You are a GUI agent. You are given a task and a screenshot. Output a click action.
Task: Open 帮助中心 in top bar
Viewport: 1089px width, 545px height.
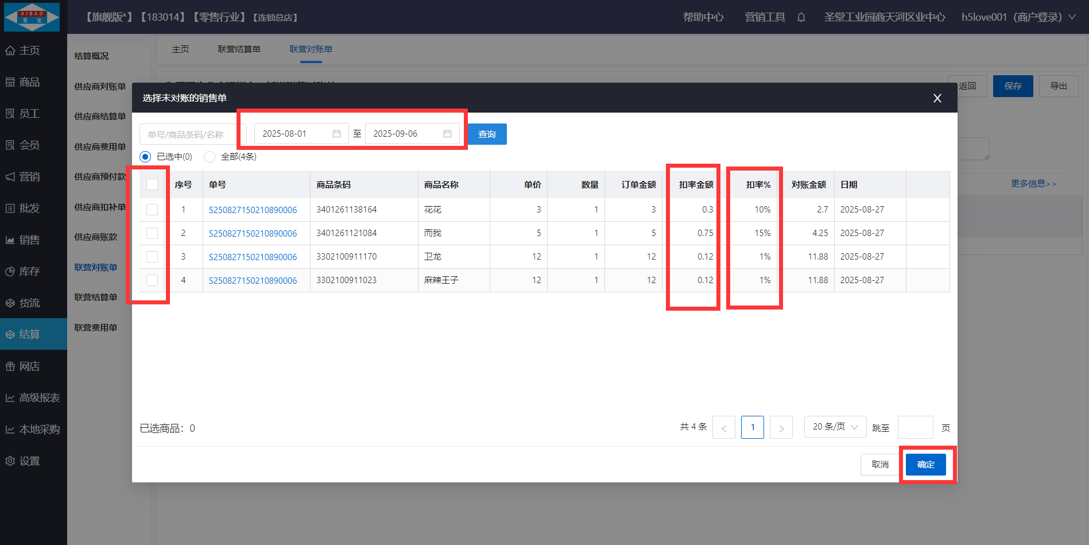703,17
